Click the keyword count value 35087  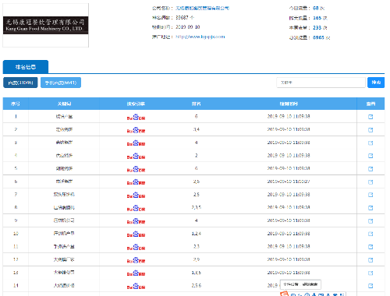(x=182, y=18)
